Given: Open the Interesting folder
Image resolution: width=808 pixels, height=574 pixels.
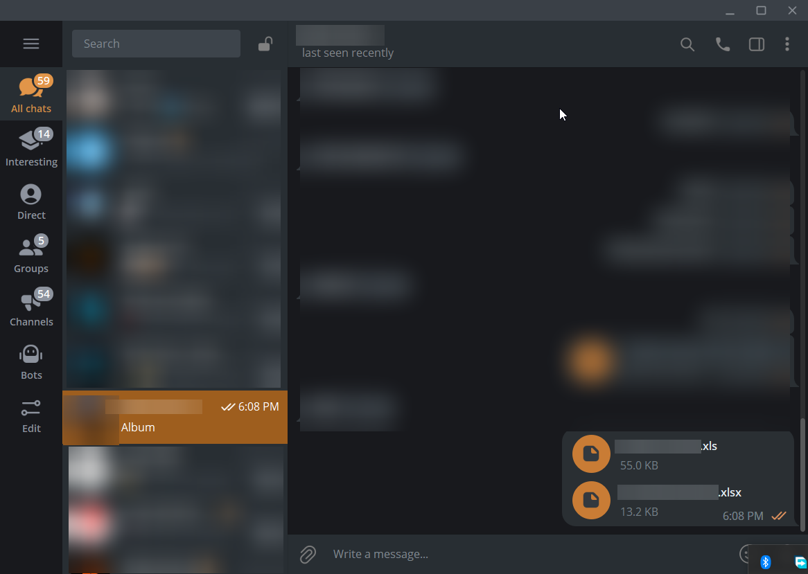Looking at the screenshot, I should point(31,147).
